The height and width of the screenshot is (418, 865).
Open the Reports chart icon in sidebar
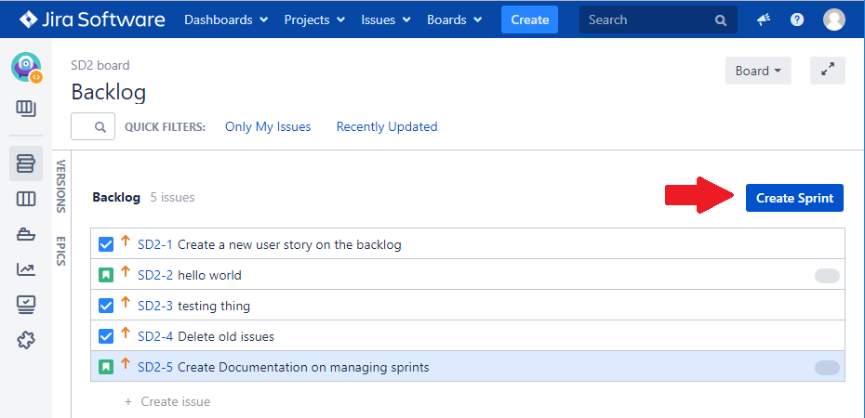pos(26,269)
